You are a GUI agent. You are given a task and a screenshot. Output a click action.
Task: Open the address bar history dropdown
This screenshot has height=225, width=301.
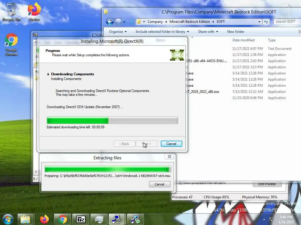(259, 22)
